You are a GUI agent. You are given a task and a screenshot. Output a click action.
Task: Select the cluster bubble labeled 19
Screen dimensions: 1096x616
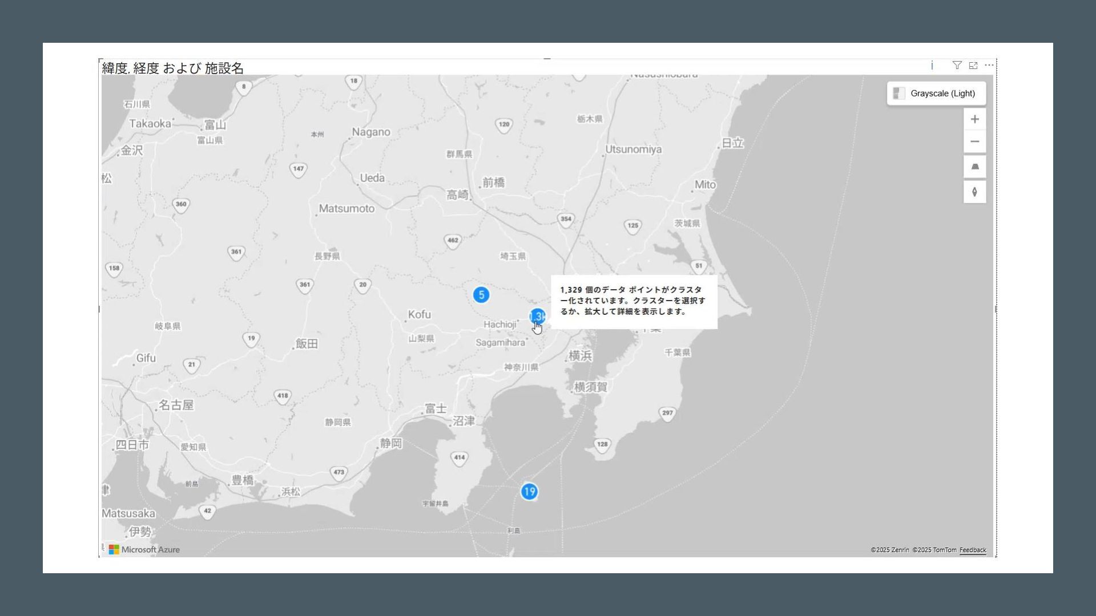pyautogui.click(x=529, y=492)
